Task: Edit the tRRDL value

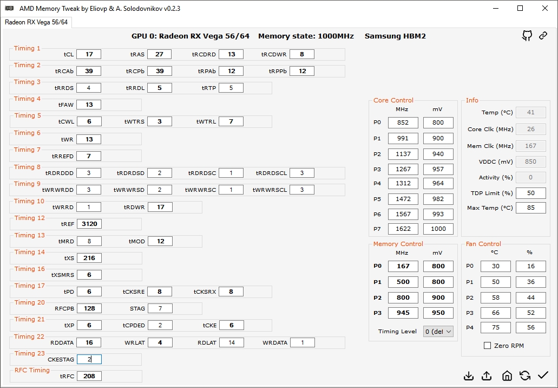Action: tap(160, 88)
